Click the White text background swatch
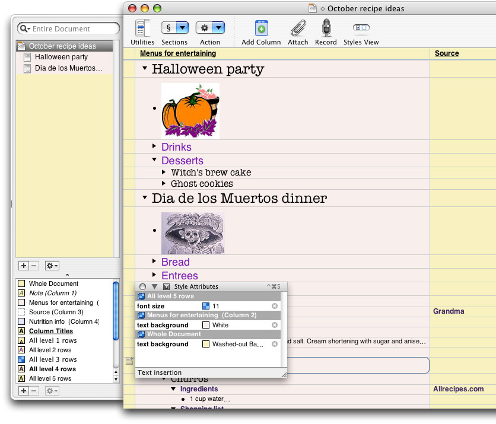 click(206, 325)
